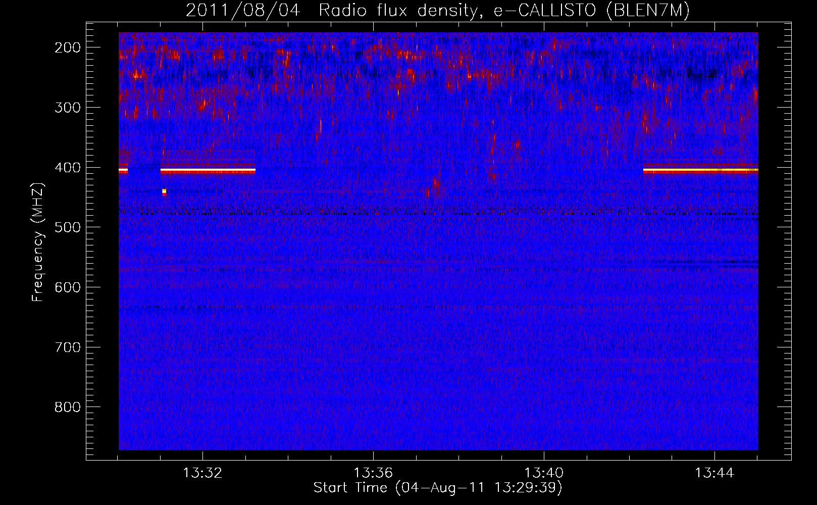Click the date "2011/08/04" in the title

(243, 11)
